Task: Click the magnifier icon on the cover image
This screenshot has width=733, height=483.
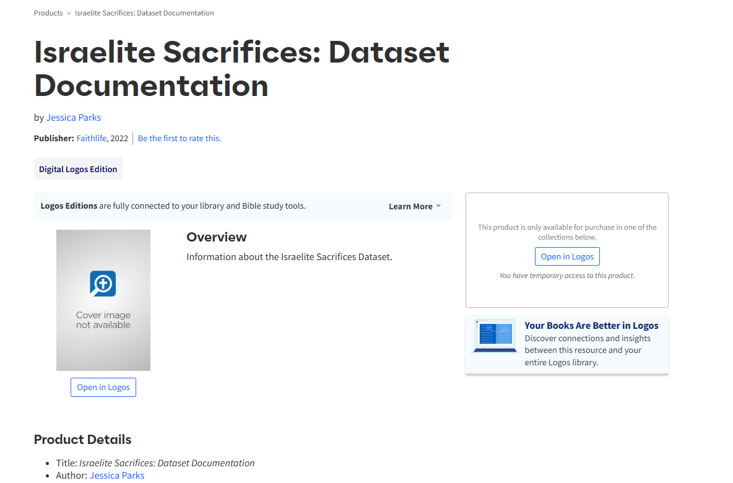Action: point(103,284)
